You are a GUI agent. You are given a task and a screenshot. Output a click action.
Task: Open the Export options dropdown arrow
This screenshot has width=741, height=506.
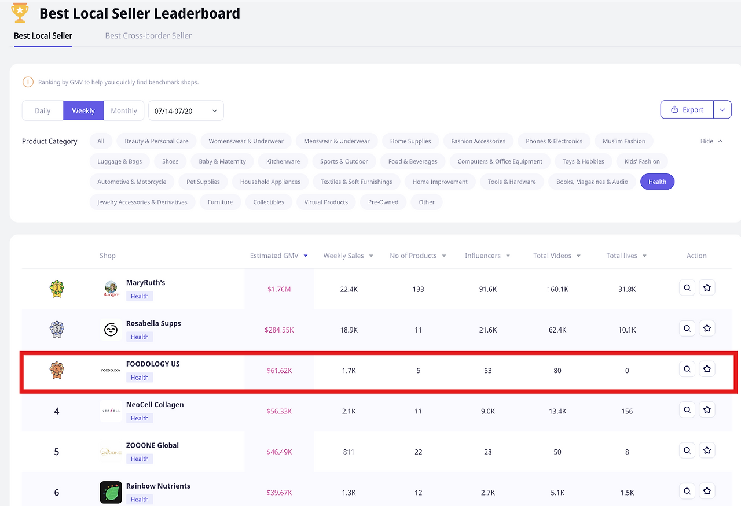point(722,109)
